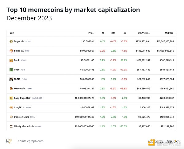Click the 7d column header
The width and height of the screenshot is (184, 149).
coord(125,33)
